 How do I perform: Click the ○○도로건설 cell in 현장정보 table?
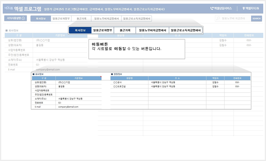click(129, 86)
